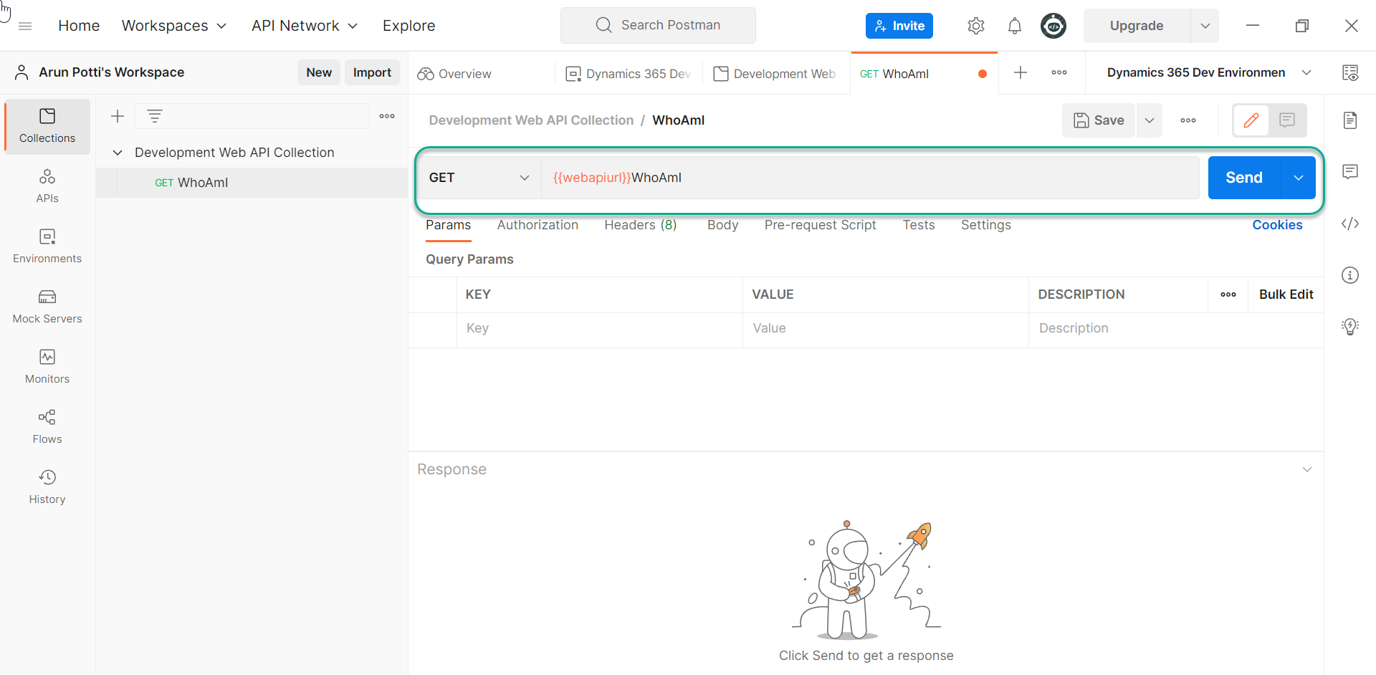This screenshot has width=1376, height=675.
Task: Open the Environments panel
Action: [47, 246]
